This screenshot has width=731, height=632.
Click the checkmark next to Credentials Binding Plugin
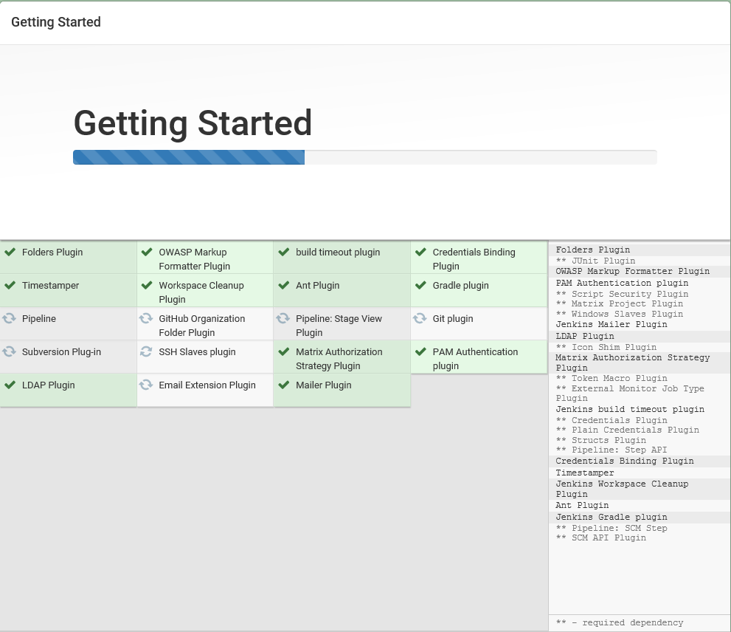click(420, 252)
